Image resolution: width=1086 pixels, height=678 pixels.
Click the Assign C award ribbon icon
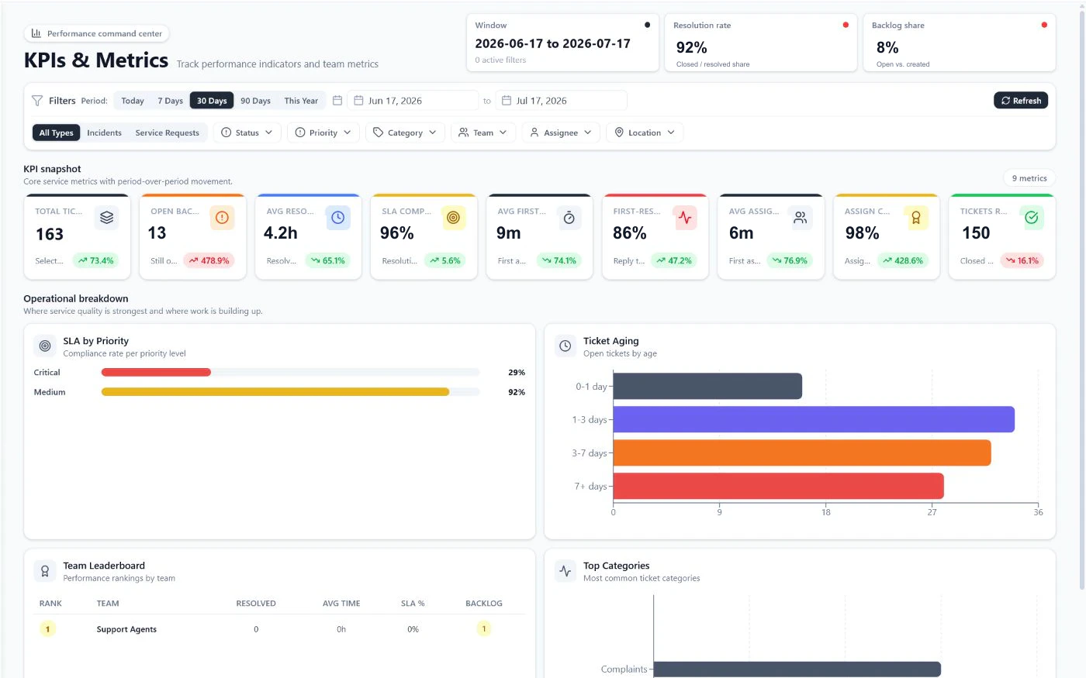915,218
